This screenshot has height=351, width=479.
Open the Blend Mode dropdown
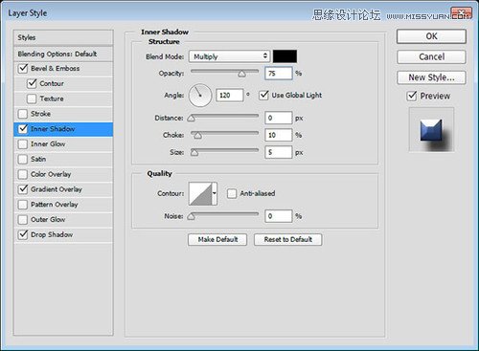click(229, 56)
